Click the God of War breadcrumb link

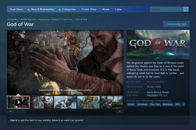pos(81,19)
